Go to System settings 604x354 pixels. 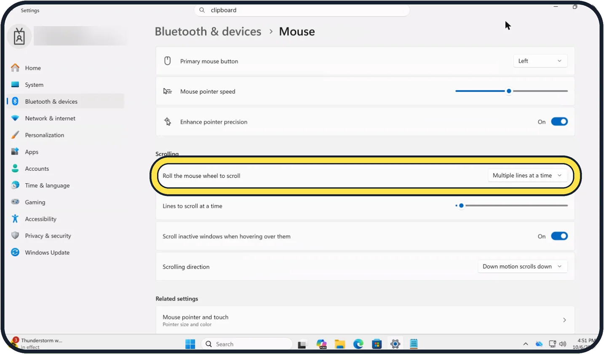(x=34, y=85)
